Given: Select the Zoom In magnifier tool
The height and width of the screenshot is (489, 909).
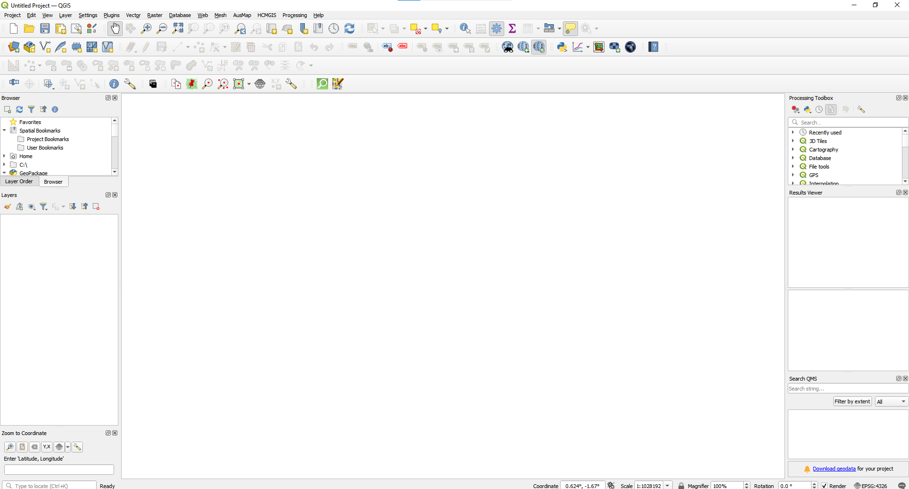Looking at the screenshot, I should coord(146,28).
